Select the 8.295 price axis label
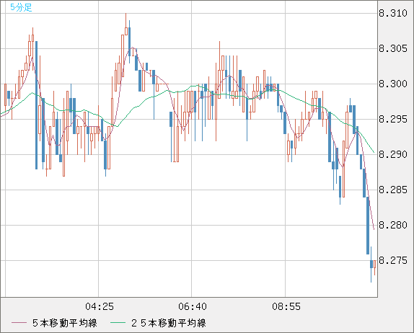Screen dimensions: 414x333 [393, 119]
